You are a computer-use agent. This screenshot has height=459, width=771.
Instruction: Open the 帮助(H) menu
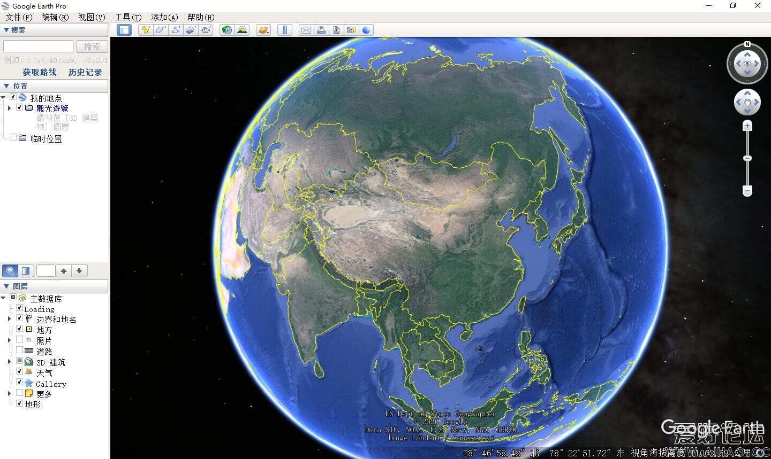click(x=201, y=17)
